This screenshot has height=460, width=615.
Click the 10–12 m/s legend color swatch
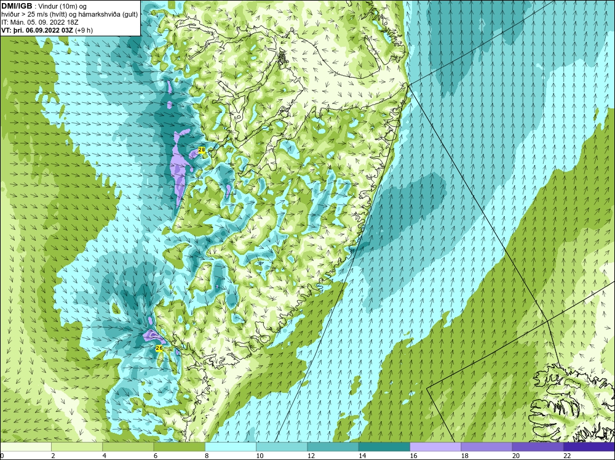pyautogui.click(x=282, y=447)
